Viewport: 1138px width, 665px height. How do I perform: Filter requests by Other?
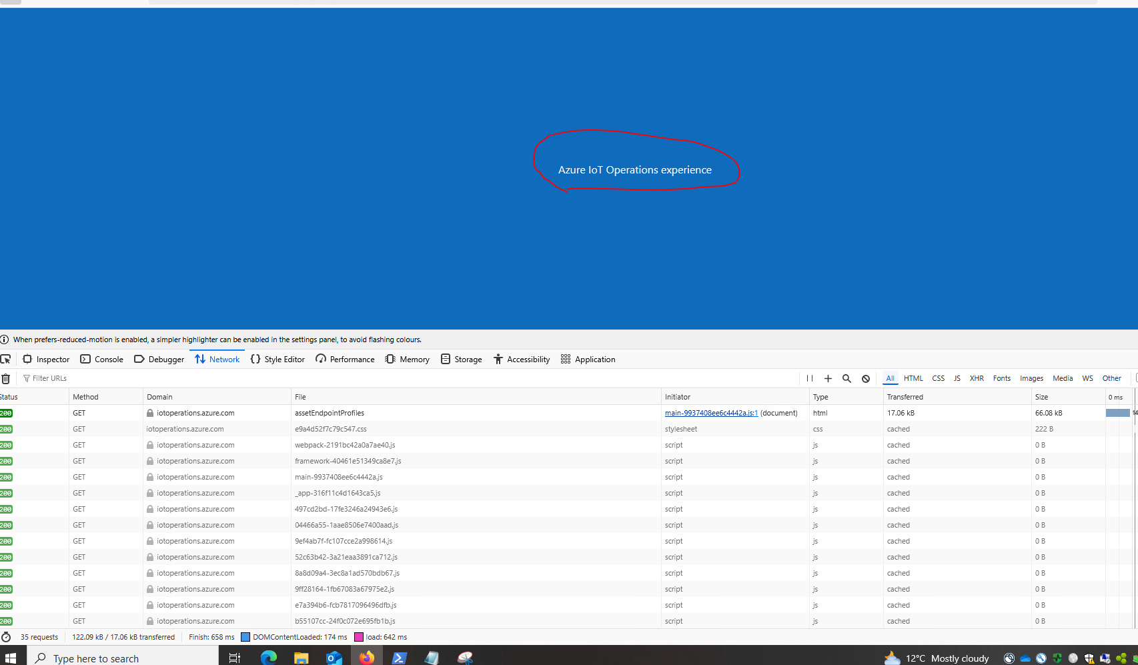pos(1111,378)
